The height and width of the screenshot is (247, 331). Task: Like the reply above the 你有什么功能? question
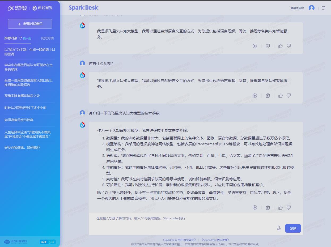[x=281, y=46]
